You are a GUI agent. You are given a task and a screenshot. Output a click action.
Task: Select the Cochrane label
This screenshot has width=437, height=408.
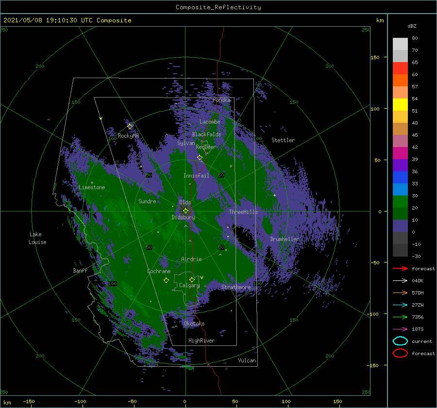(x=159, y=271)
